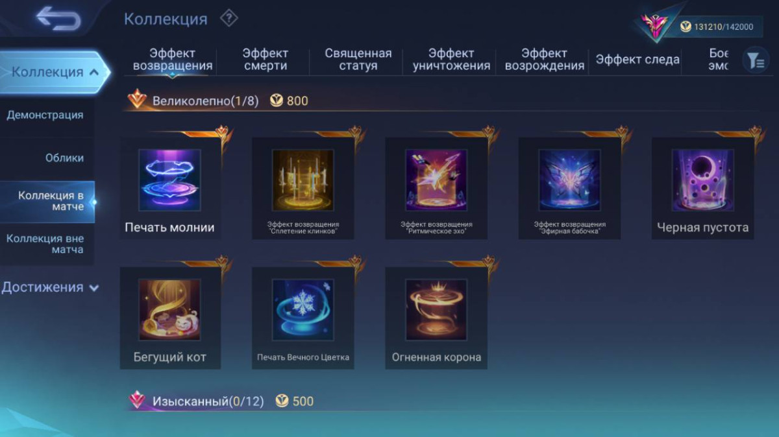Open the filter icon beside tabs
Viewport: 779px width, 437px height.
pyautogui.click(x=755, y=60)
